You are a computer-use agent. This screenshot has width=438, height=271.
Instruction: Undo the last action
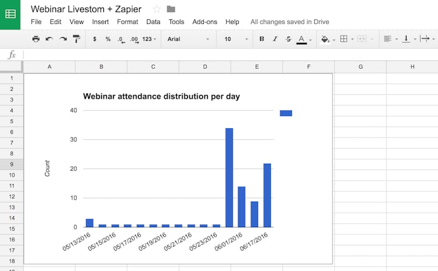pyautogui.click(x=49, y=39)
